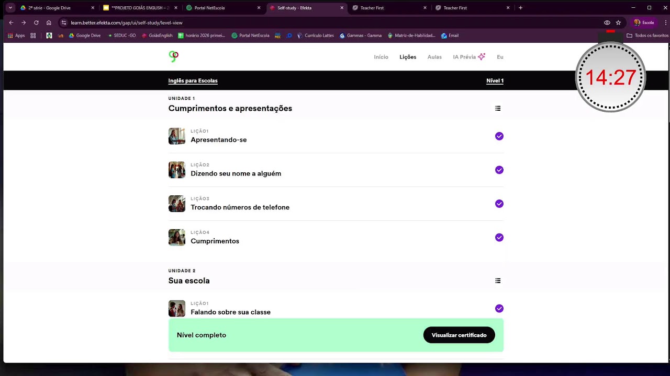Click the address bar URL field

(x=335, y=23)
